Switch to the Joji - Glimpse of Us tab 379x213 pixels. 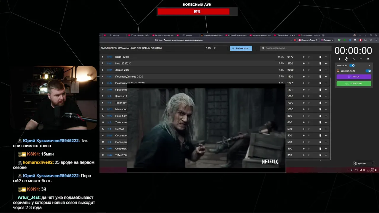139,35
